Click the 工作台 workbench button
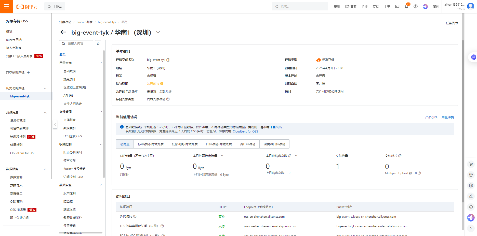The image size is (477, 236). (55, 6)
